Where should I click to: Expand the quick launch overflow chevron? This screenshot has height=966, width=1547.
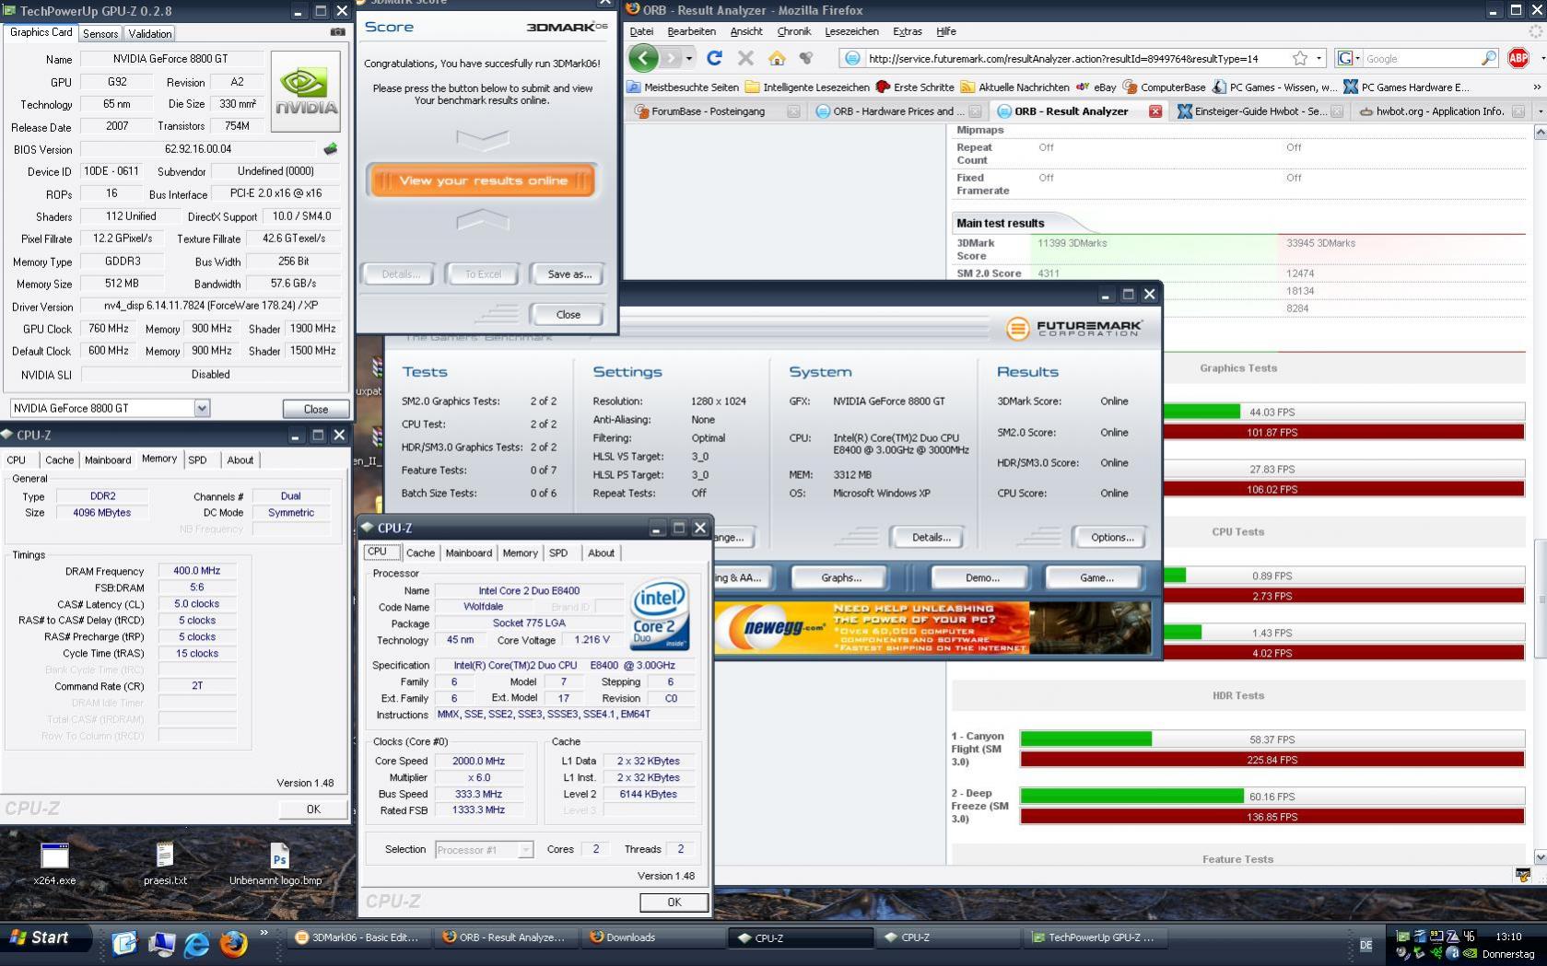pyautogui.click(x=264, y=934)
